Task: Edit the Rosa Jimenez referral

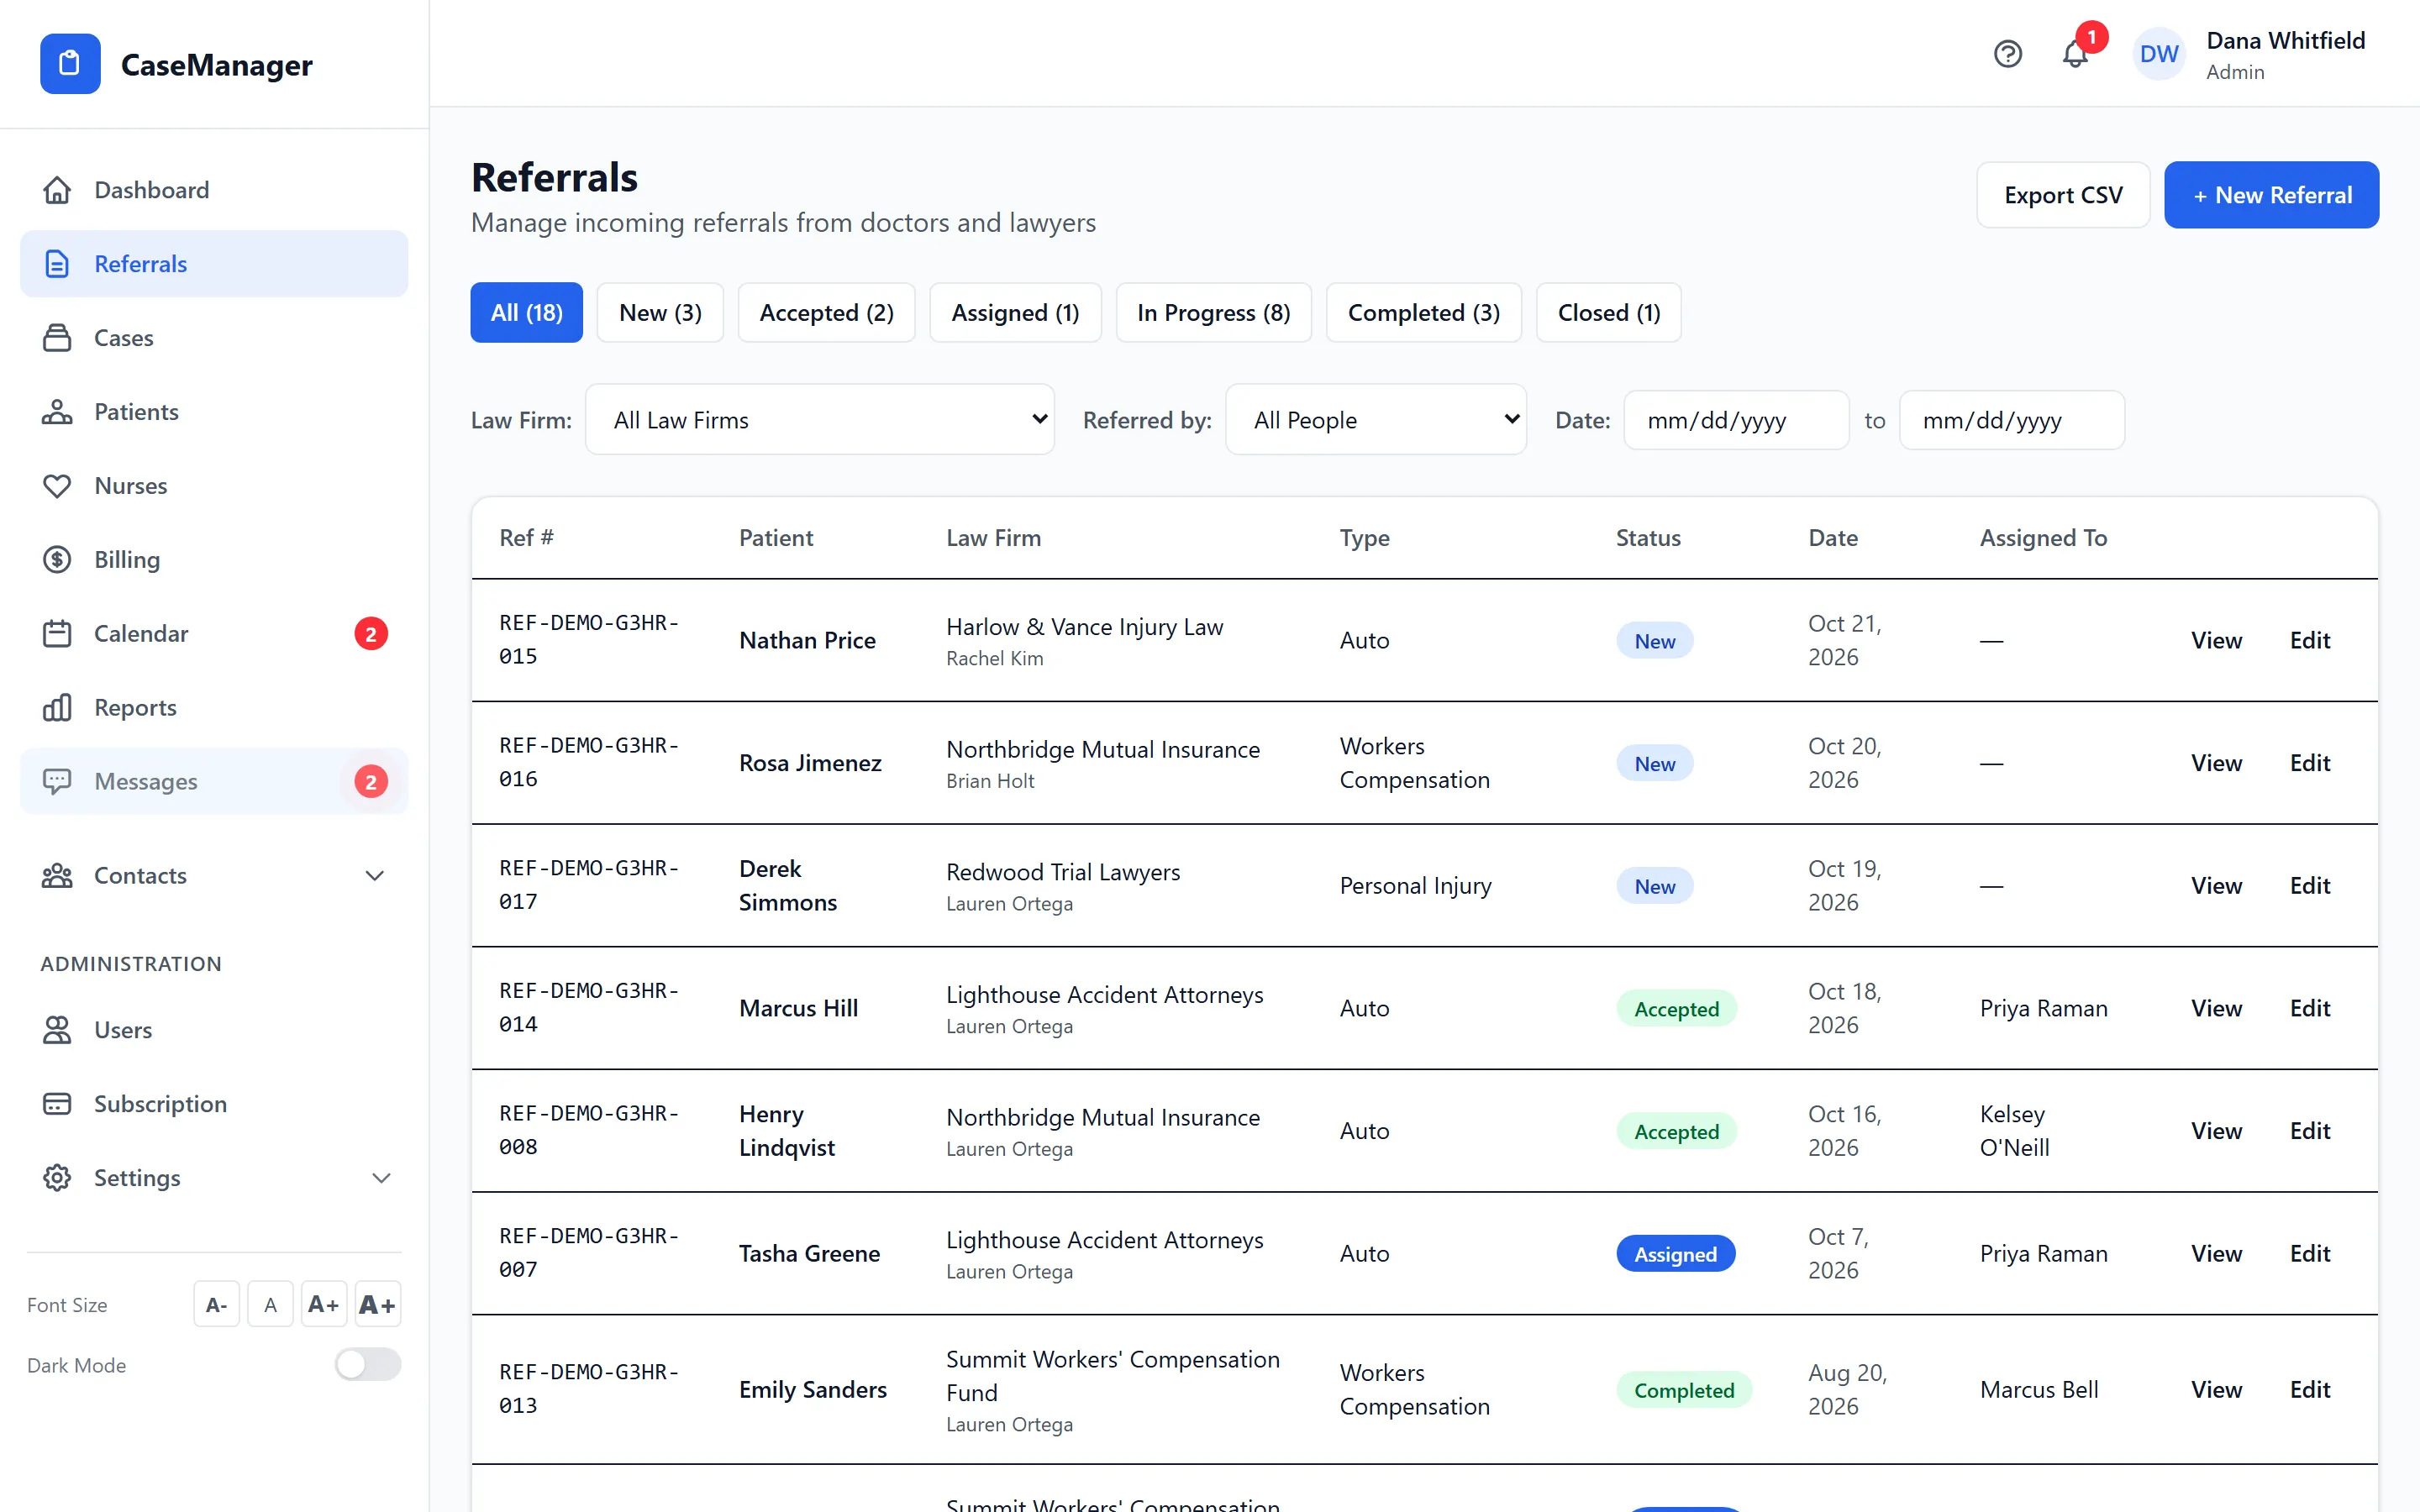Action: click(2309, 763)
